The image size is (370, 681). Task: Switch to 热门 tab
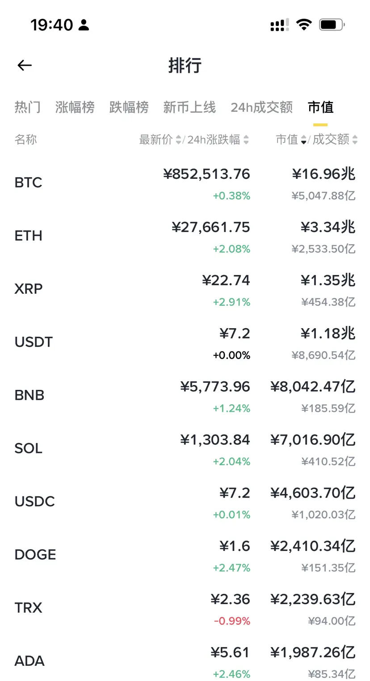[x=28, y=107]
